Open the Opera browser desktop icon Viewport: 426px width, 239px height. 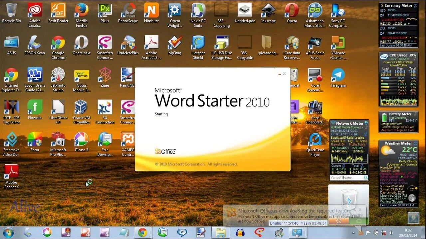click(292, 13)
